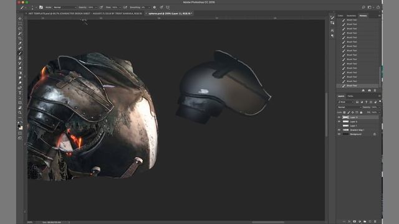Viewport: 399px width, 224px height.
Task: Select the Rectangular Marquee tool
Action: point(20,24)
